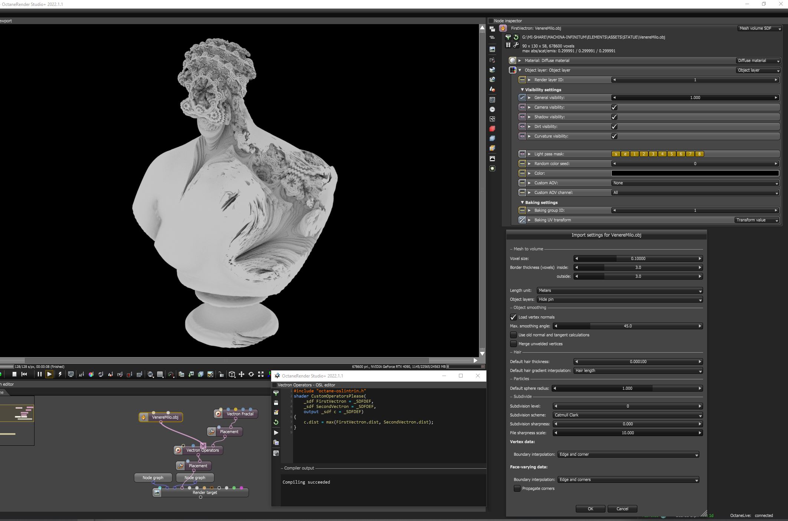Viewport: 788px width, 521px height.
Task: Cancel the Import settings dialog
Action: 622,509
